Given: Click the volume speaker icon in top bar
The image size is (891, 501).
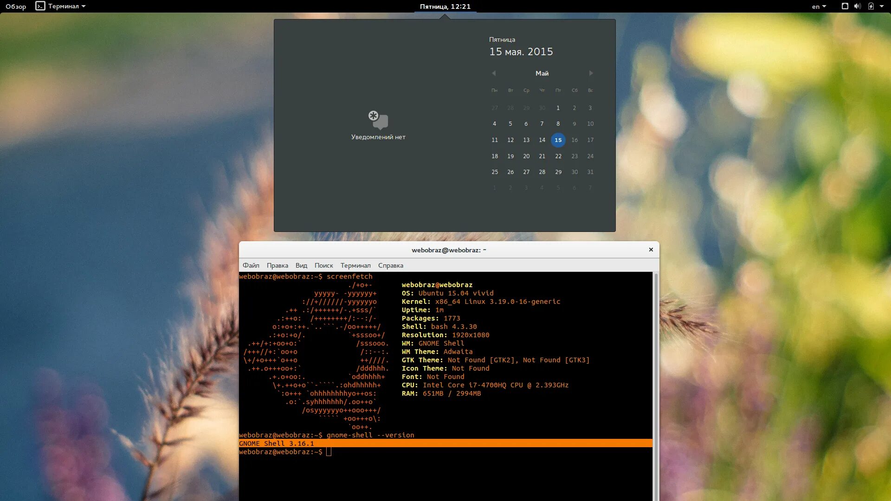Looking at the screenshot, I should click(857, 6).
